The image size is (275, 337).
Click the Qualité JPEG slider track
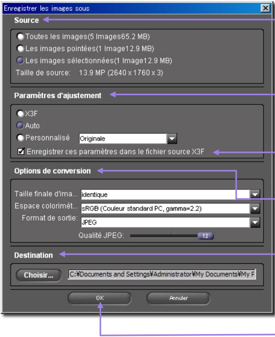[x=164, y=236]
